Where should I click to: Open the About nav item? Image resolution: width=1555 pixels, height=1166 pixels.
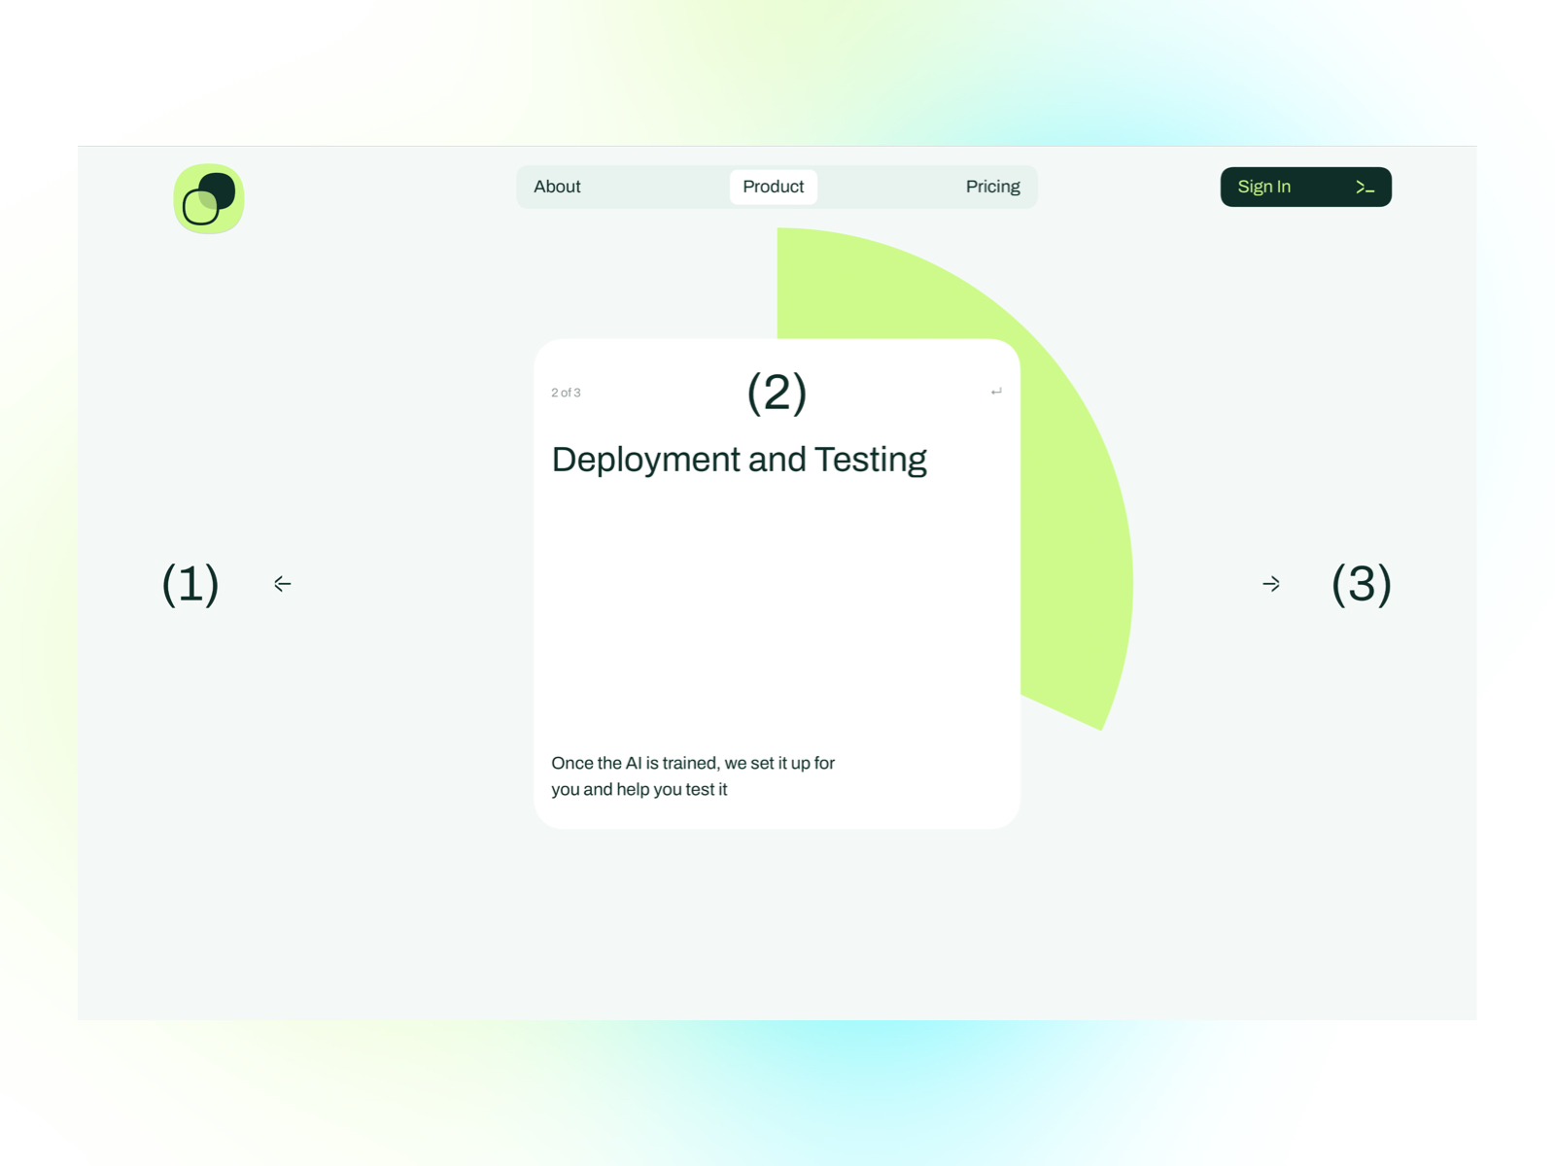pyautogui.click(x=557, y=187)
